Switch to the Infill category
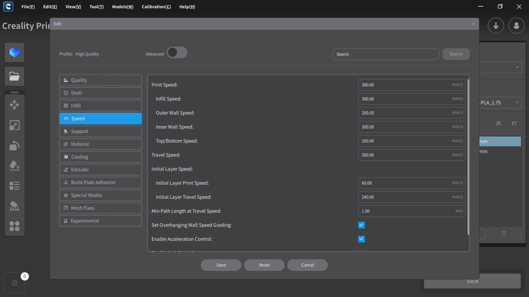Image resolution: width=529 pixels, height=297 pixels. pos(101,106)
